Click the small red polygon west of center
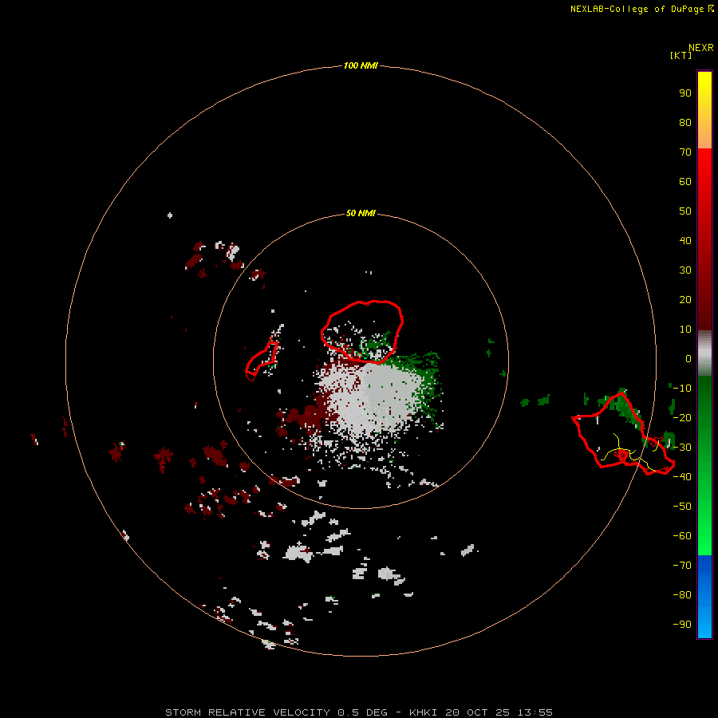Screen dimensions: 718x718 tap(262, 361)
